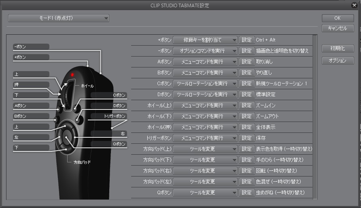Click 設定 for the Qボタン row
The image size is (361, 208).
(x=246, y=193)
